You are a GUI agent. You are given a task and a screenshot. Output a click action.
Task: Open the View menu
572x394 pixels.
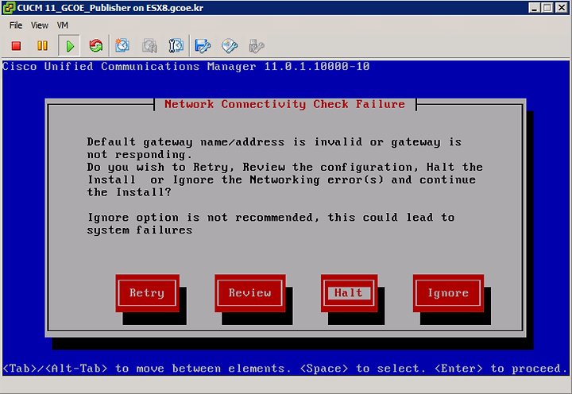click(x=40, y=25)
